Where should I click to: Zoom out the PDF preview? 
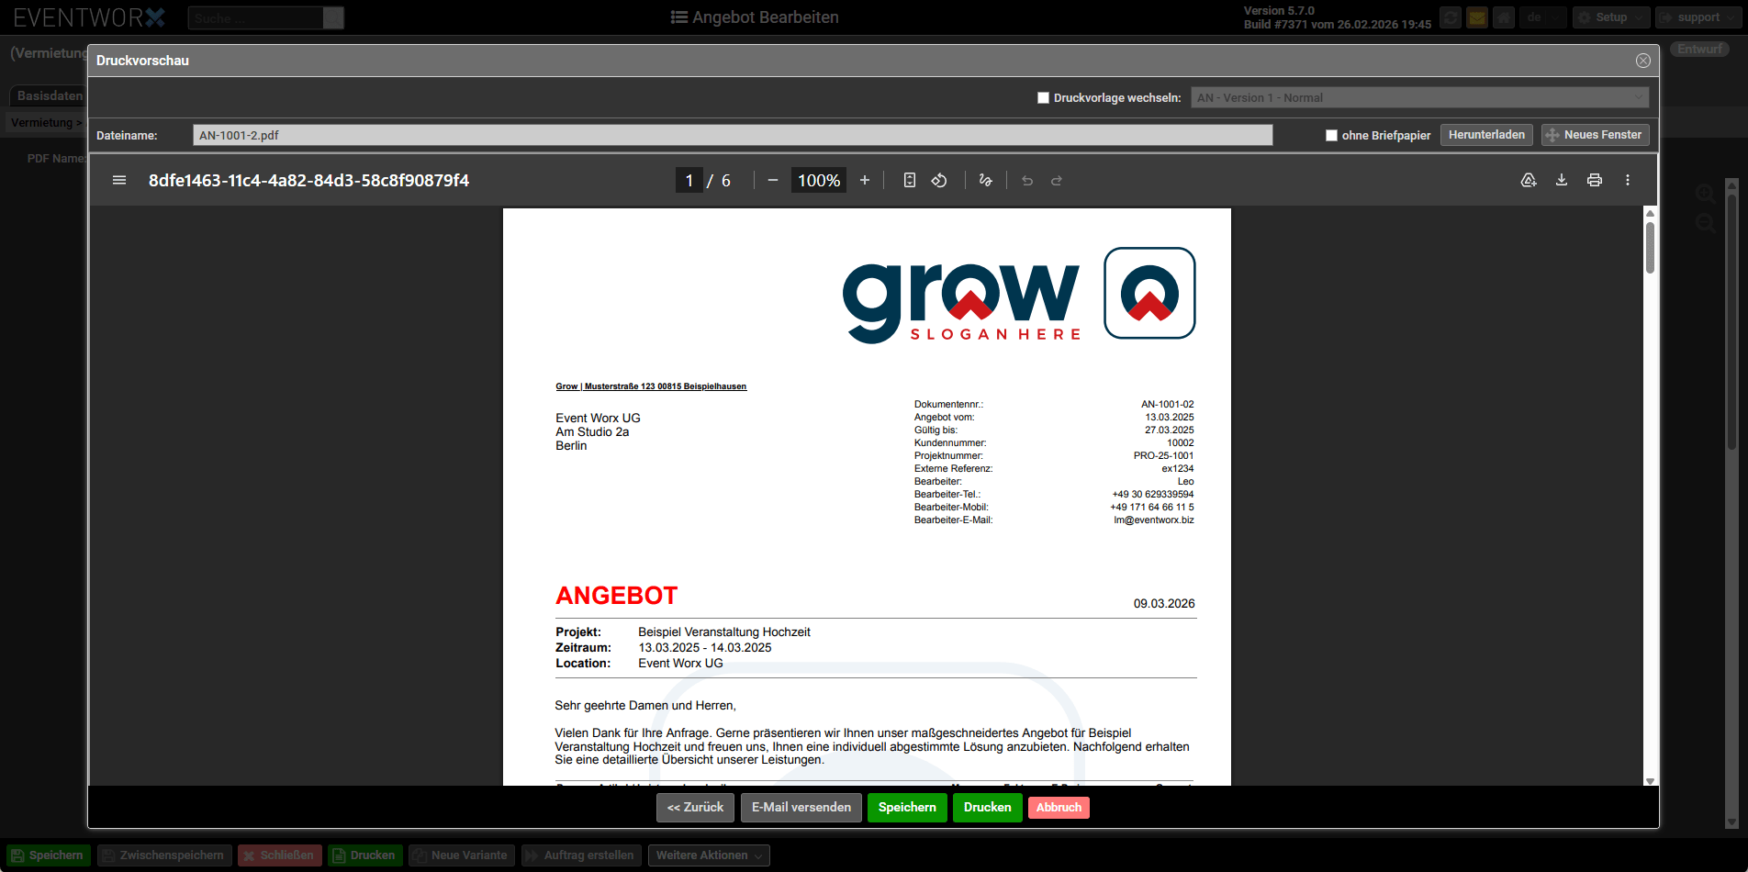773,181
